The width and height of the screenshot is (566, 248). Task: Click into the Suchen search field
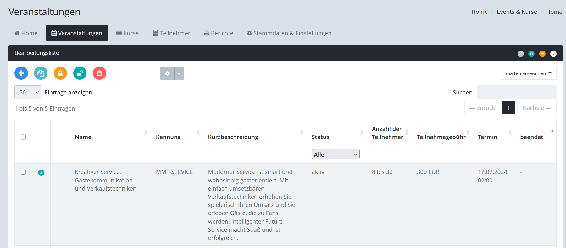click(516, 92)
